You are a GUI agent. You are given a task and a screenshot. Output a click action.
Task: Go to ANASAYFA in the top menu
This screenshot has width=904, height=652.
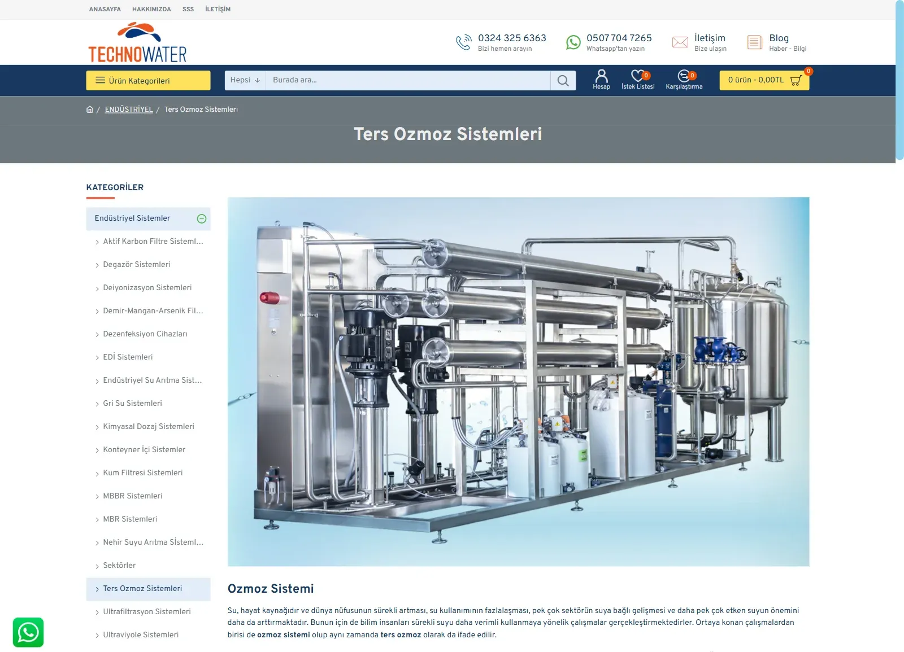[x=105, y=10]
